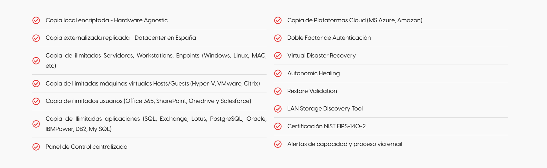The image size is (547, 168).
Task: Click the checkmark icon beside Virtual Disaster Recovery
Action: pos(278,56)
